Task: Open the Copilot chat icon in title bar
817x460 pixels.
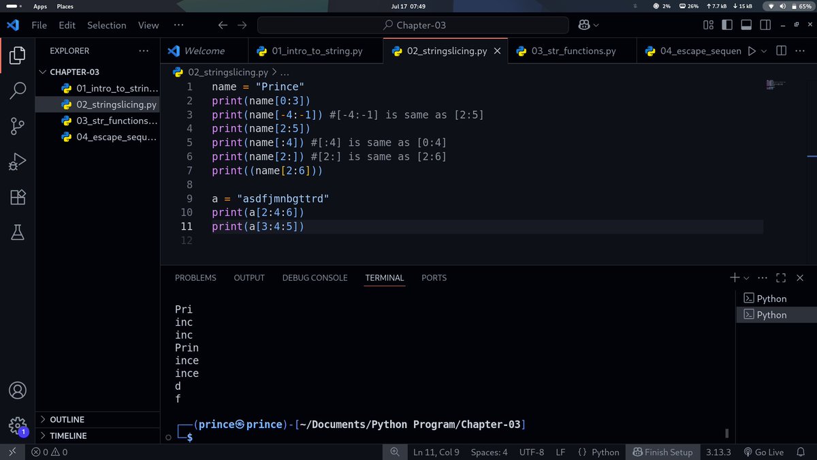Action: pos(584,25)
